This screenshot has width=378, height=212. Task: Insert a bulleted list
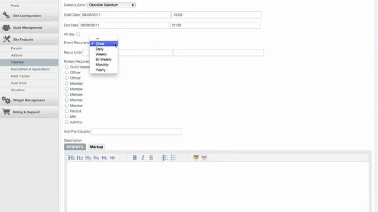pos(165,158)
